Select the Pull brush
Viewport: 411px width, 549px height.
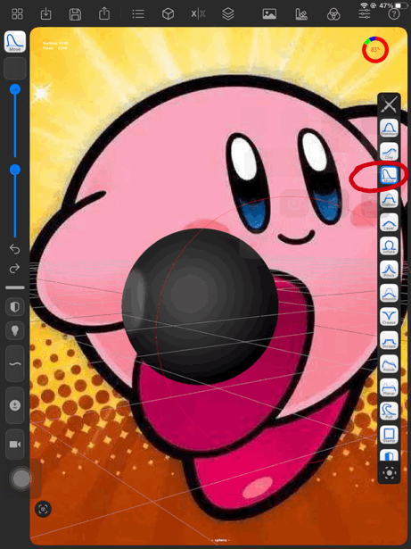389,411
